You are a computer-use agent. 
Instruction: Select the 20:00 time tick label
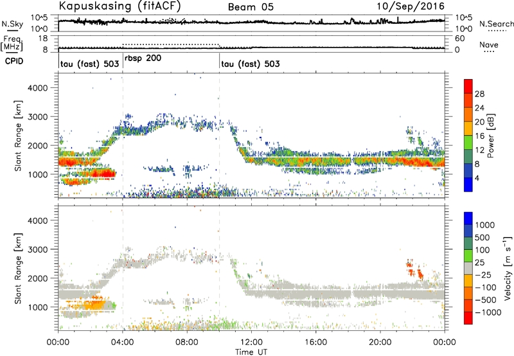pyautogui.click(x=380, y=343)
